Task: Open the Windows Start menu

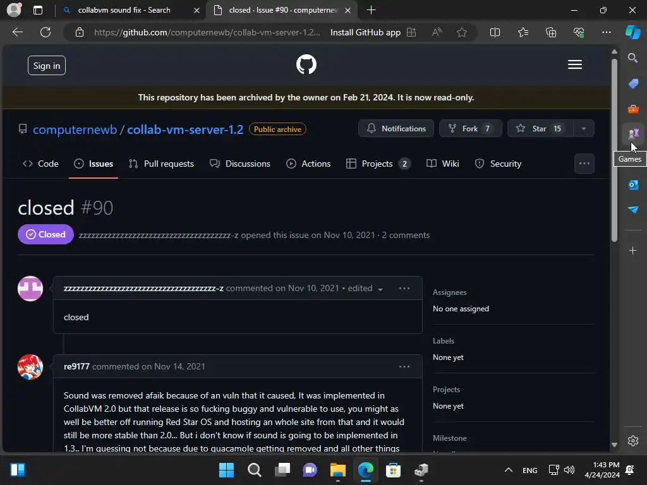Action: pos(226,470)
